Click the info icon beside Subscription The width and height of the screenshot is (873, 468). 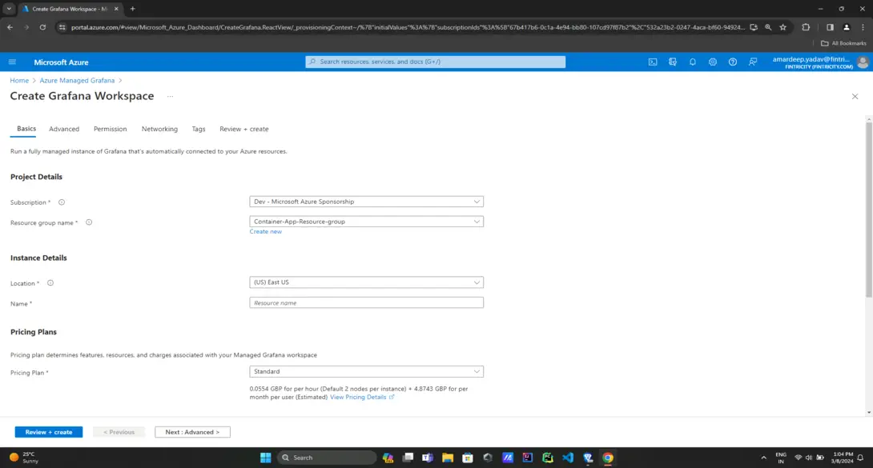pyautogui.click(x=62, y=202)
